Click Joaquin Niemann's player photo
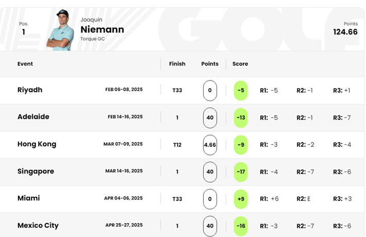 [60, 30]
